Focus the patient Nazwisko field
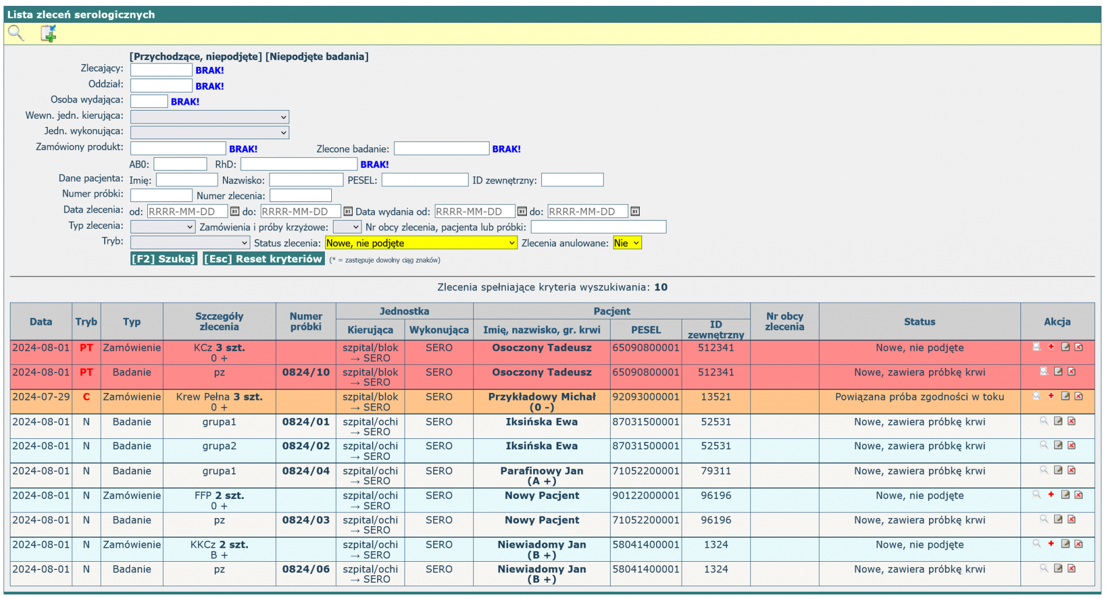This screenshot has width=1106, height=599. [x=306, y=180]
